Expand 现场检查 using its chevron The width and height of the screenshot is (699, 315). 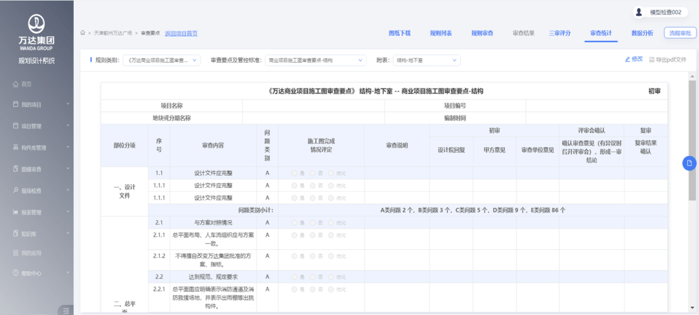[x=68, y=190]
